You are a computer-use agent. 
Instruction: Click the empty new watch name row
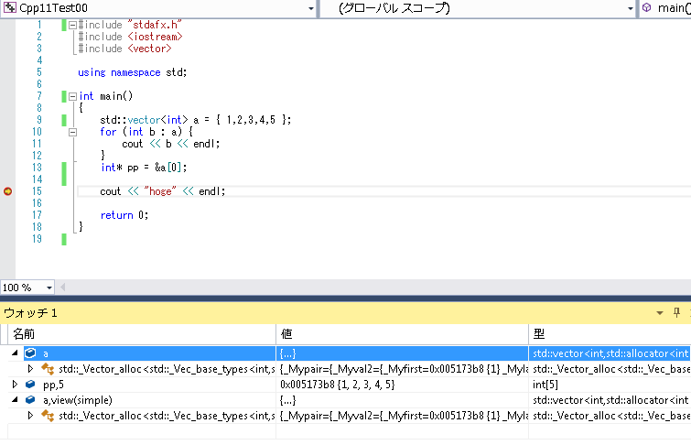[x=142, y=431]
